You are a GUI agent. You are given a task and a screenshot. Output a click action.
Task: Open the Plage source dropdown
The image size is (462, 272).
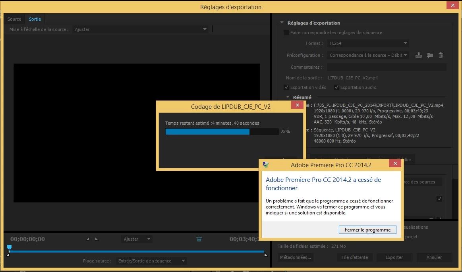[151, 261]
